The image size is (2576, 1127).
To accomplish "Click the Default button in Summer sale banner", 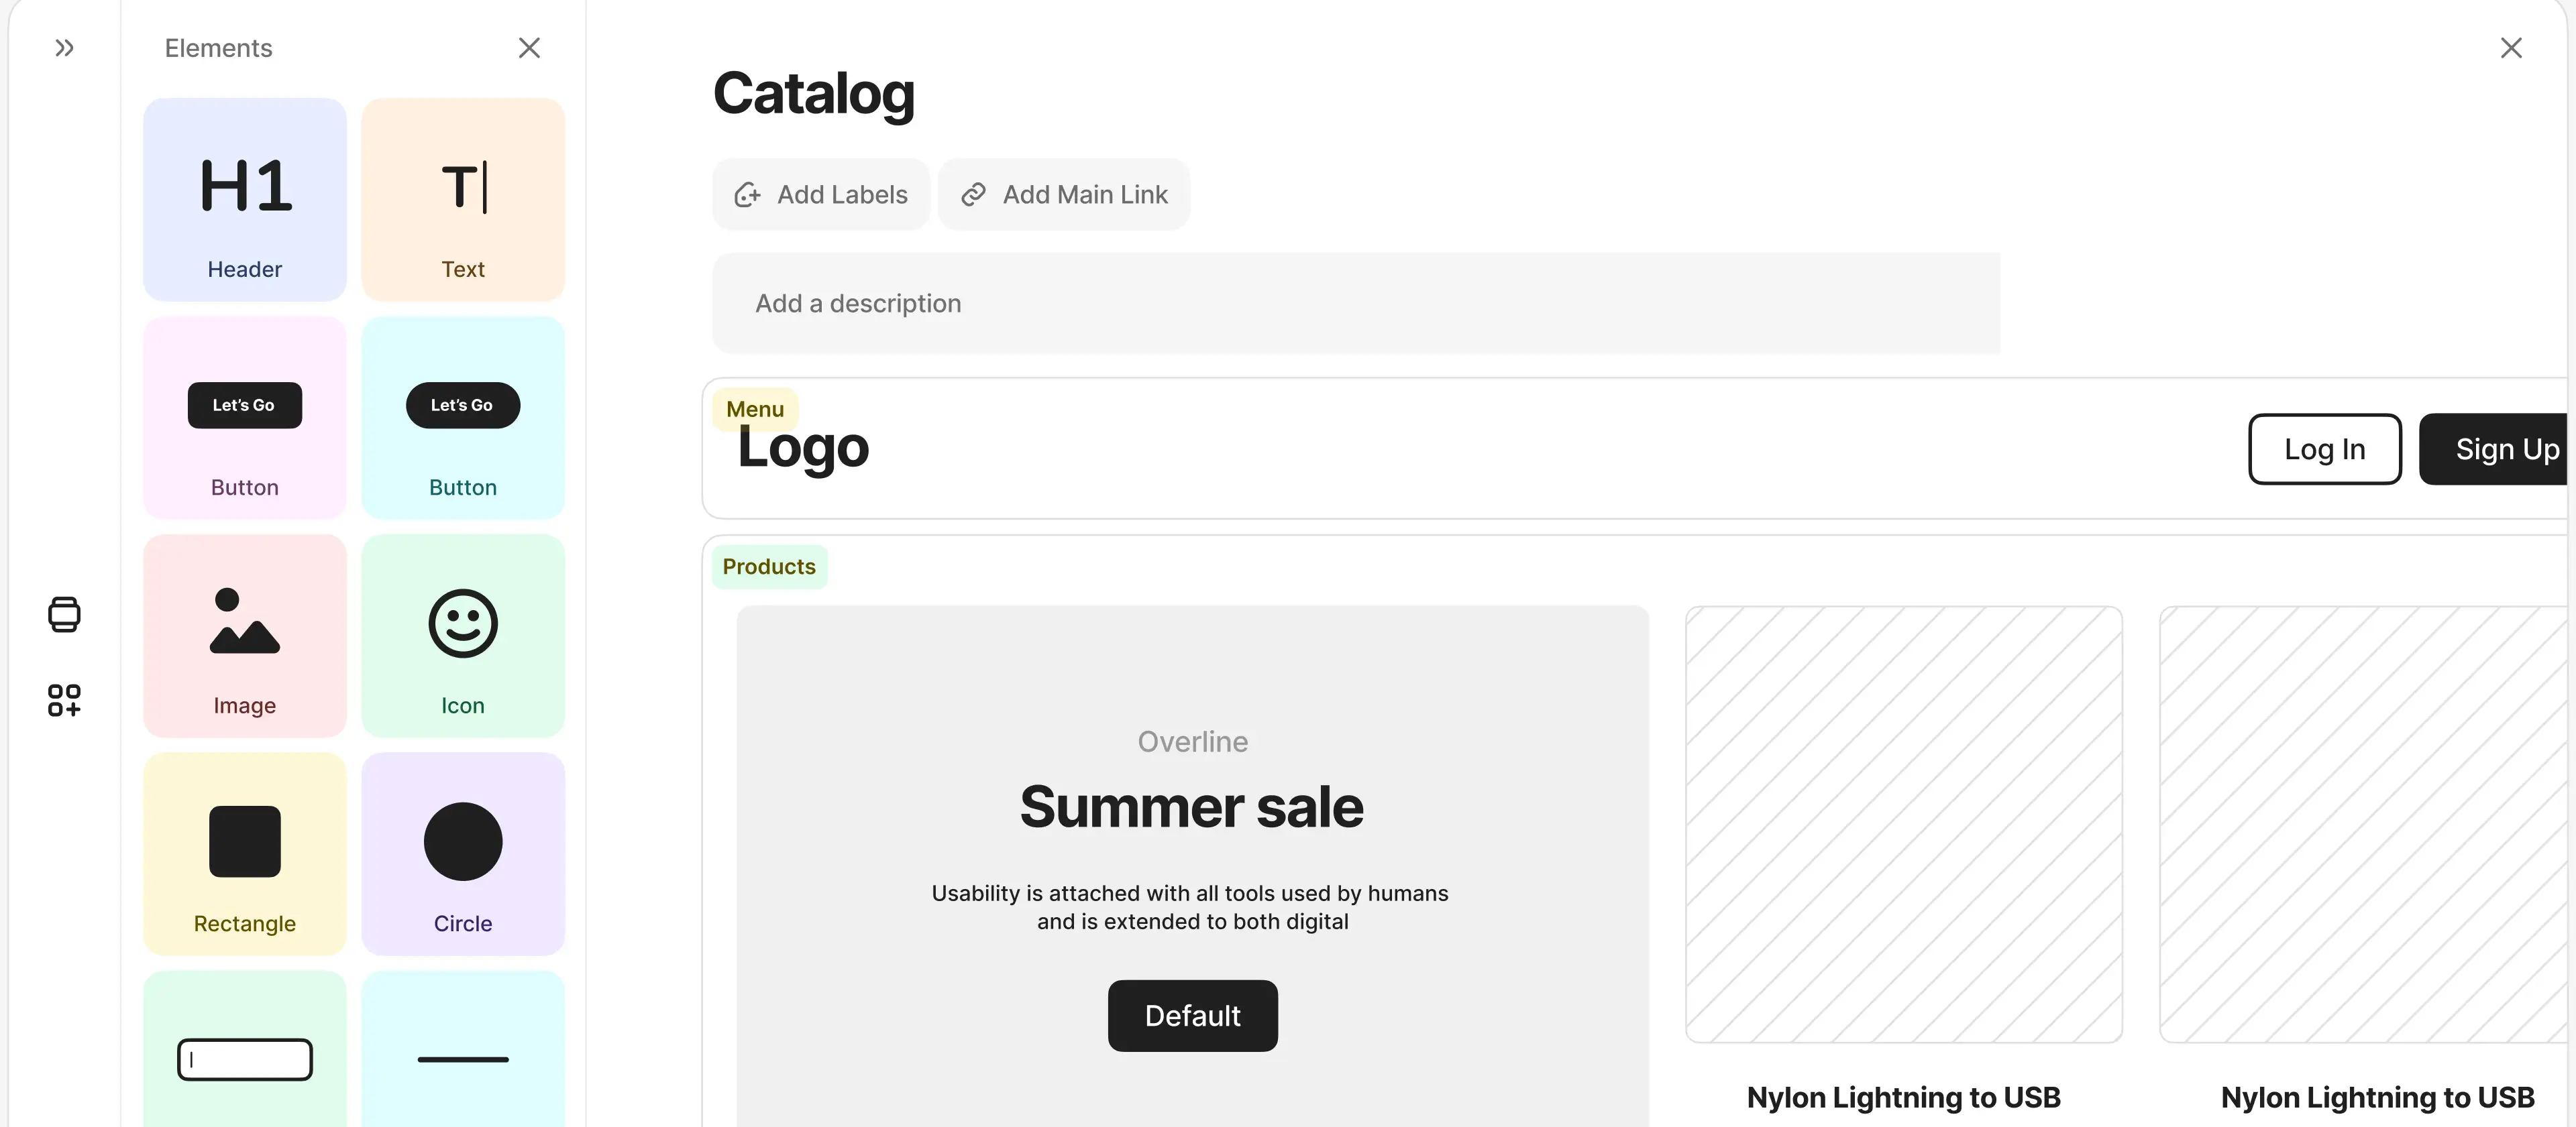I will click(1191, 1015).
